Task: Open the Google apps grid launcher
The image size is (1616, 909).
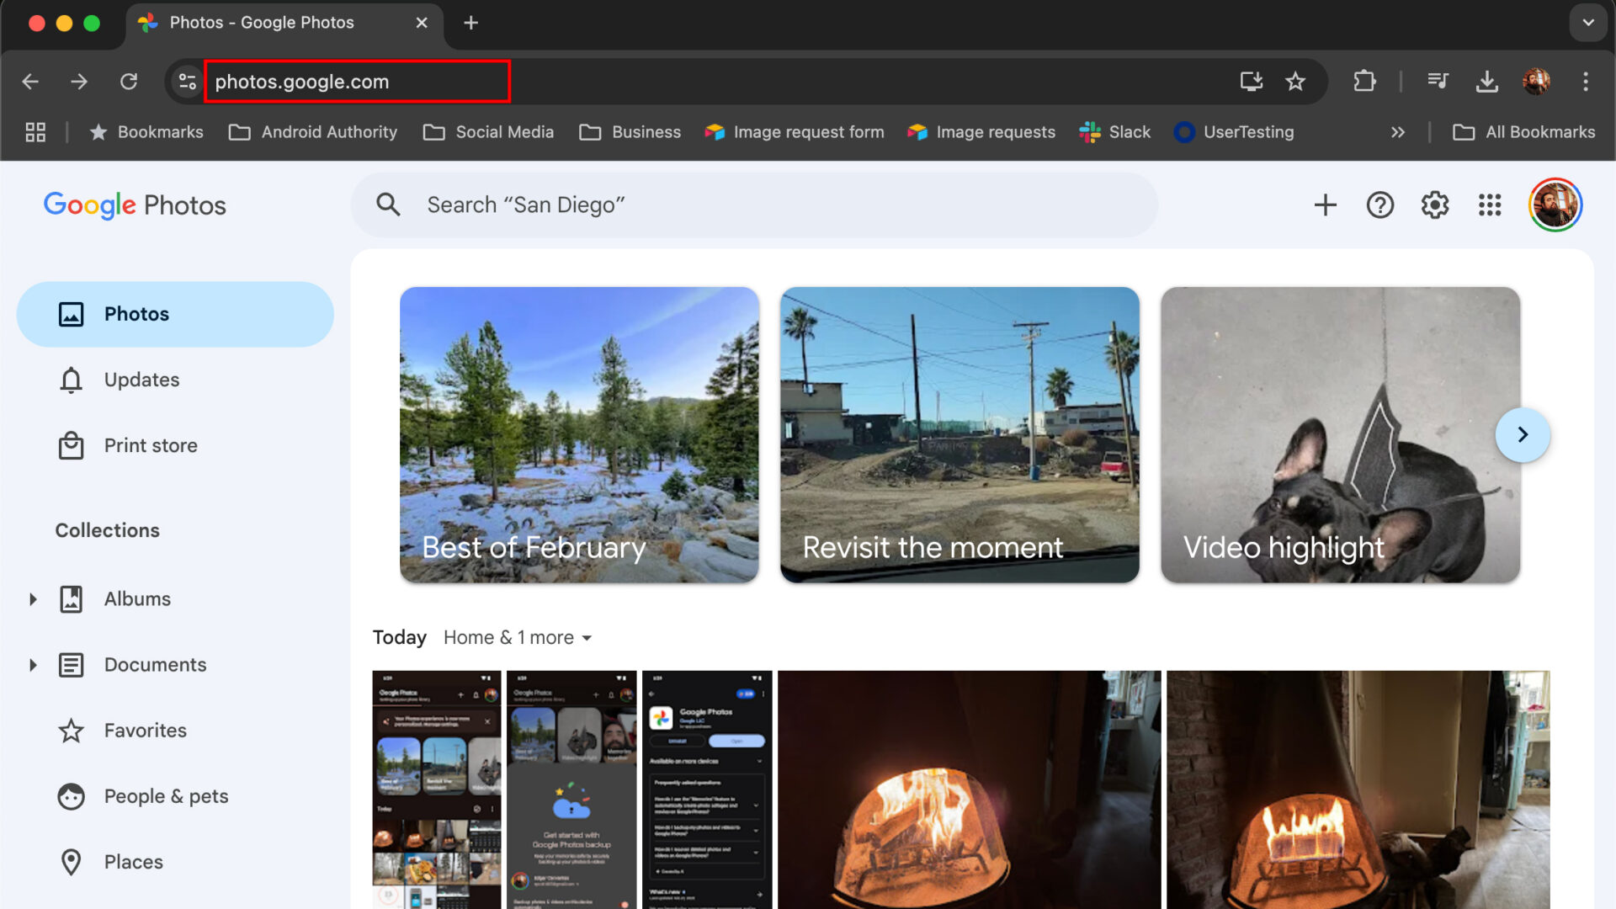Action: click(1490, 205)
